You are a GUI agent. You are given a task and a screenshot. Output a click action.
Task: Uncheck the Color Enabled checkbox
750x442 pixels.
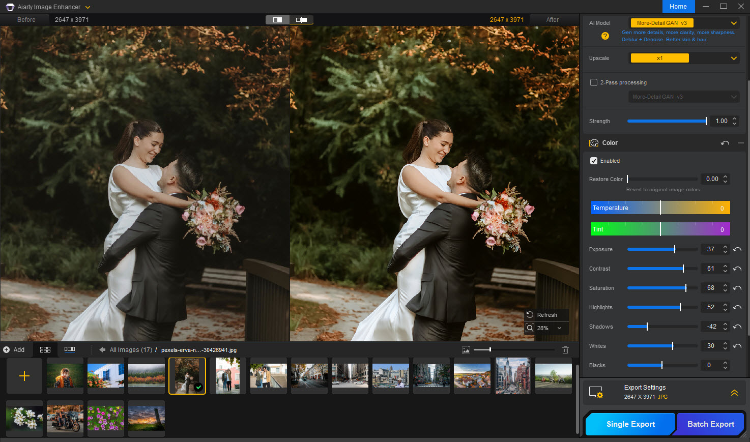tap(594, 161)
